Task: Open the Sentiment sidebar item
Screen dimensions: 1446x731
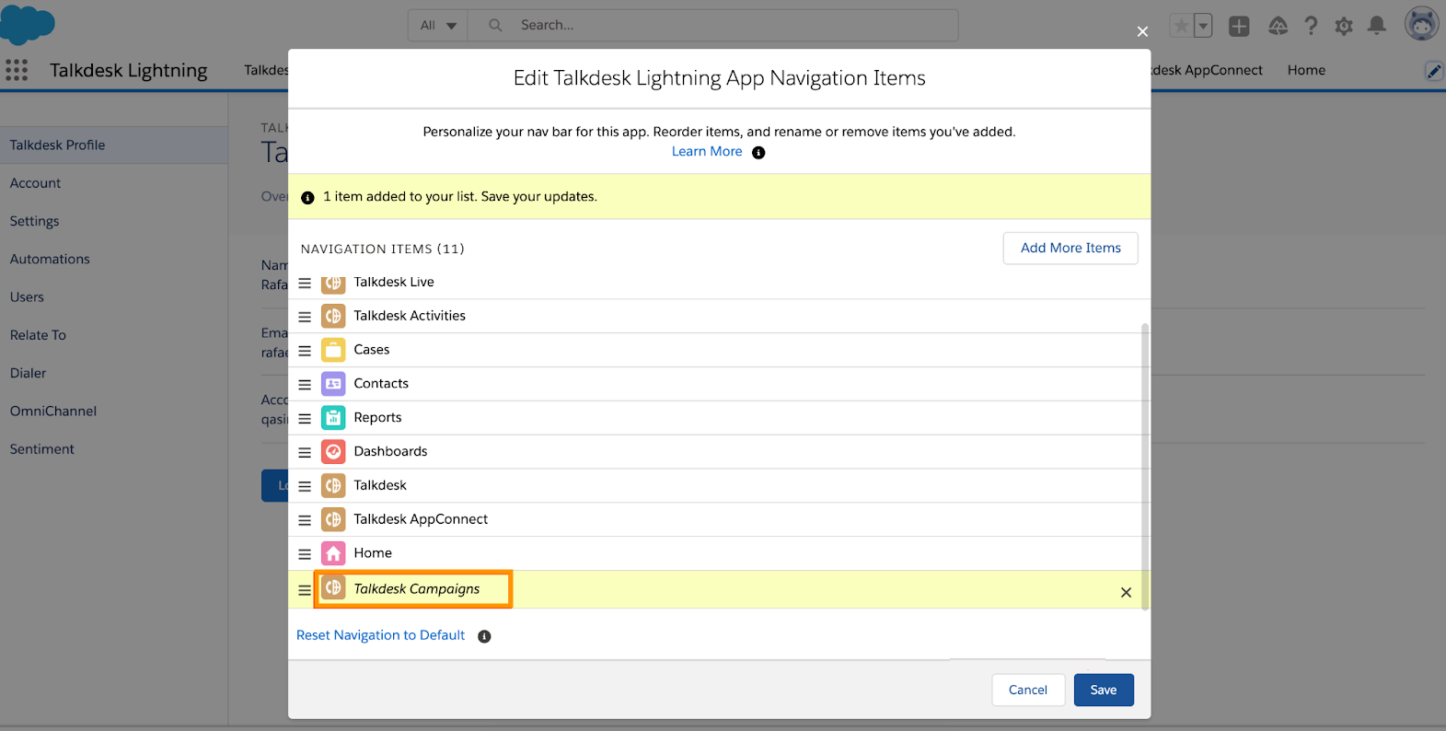Action: (x=114, y=449)
